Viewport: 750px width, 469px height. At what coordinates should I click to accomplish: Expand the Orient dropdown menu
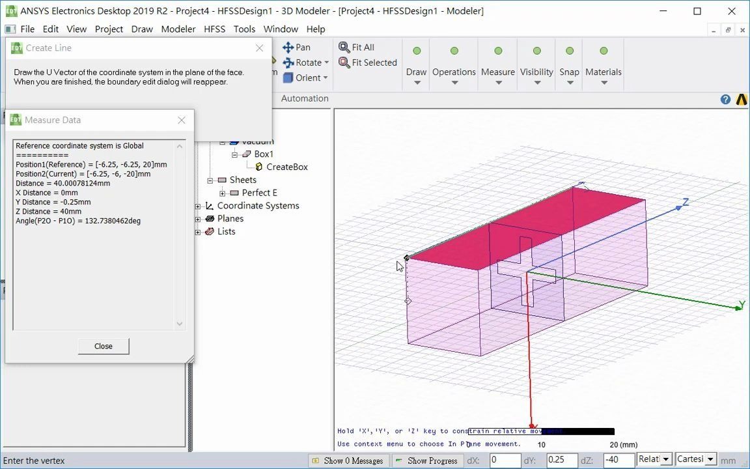tap(325, 78)
